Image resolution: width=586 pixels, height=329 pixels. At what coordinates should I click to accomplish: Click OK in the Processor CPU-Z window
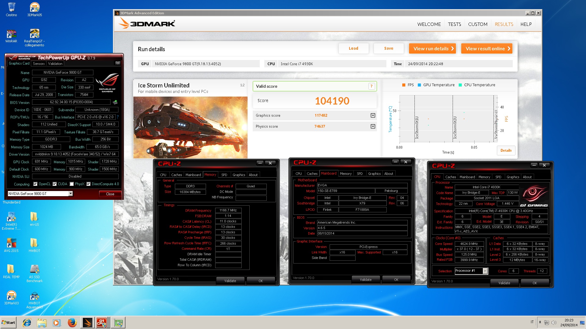click(x=535, y=283)
